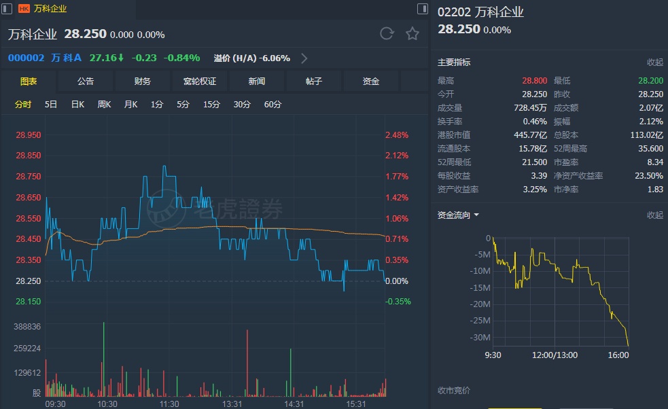This screenshot has width=668, height=409.
Task: Click the refresh quote icon
Action: (x=387, y=34)
